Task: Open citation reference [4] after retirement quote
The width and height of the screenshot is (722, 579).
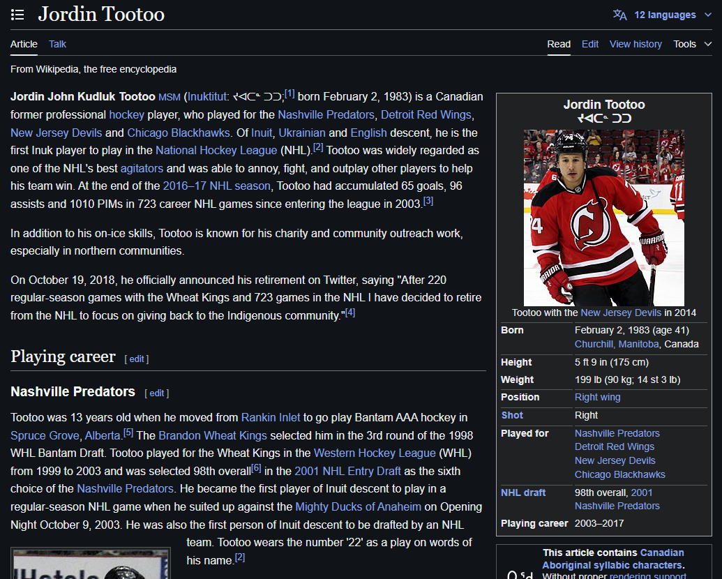Action: (x=350, y=313)
